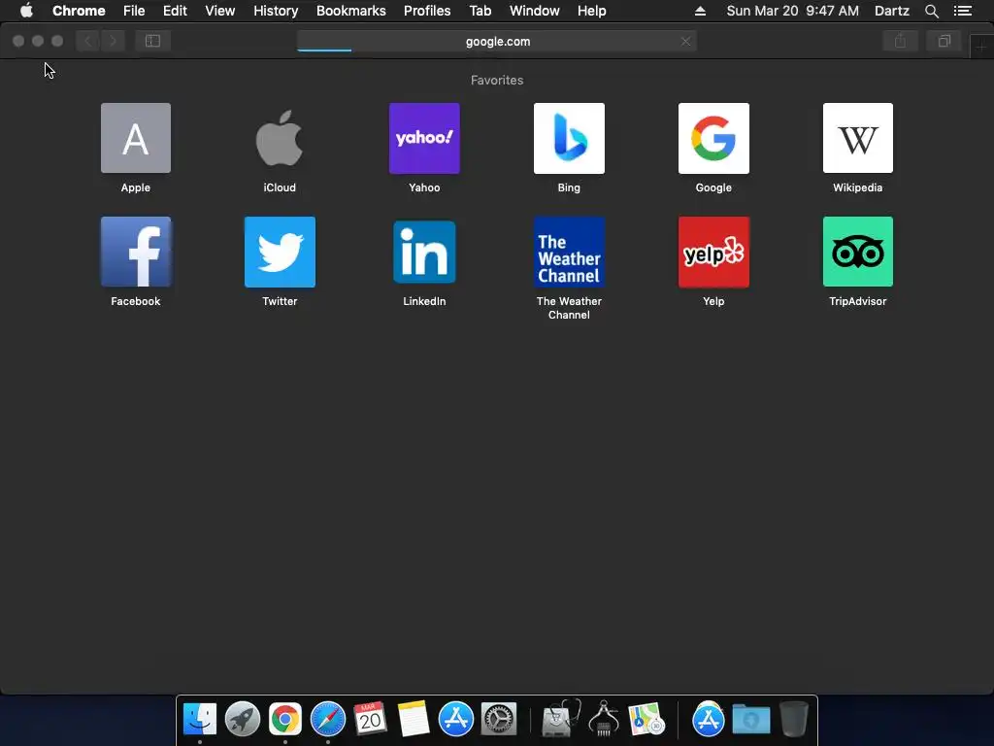Screen dimensions: 994x746
Task: Open the Window menu
Action: click(x=535, y=11)
